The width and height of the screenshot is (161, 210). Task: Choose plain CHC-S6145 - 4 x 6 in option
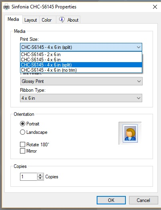coord(81,60)
